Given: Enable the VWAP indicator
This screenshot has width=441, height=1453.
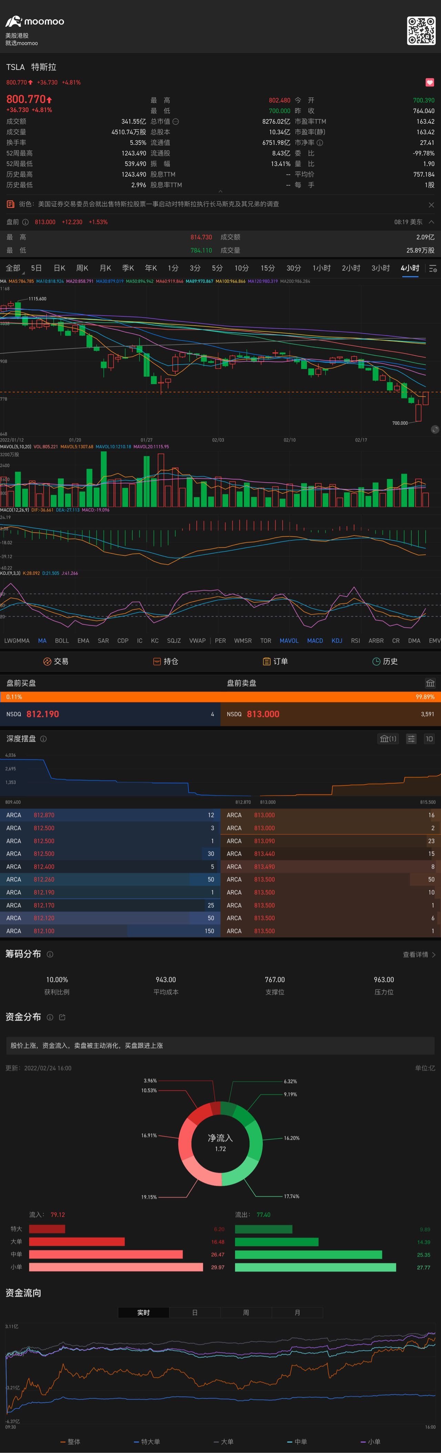Looking at the screenshot, I should pos(197,641).
